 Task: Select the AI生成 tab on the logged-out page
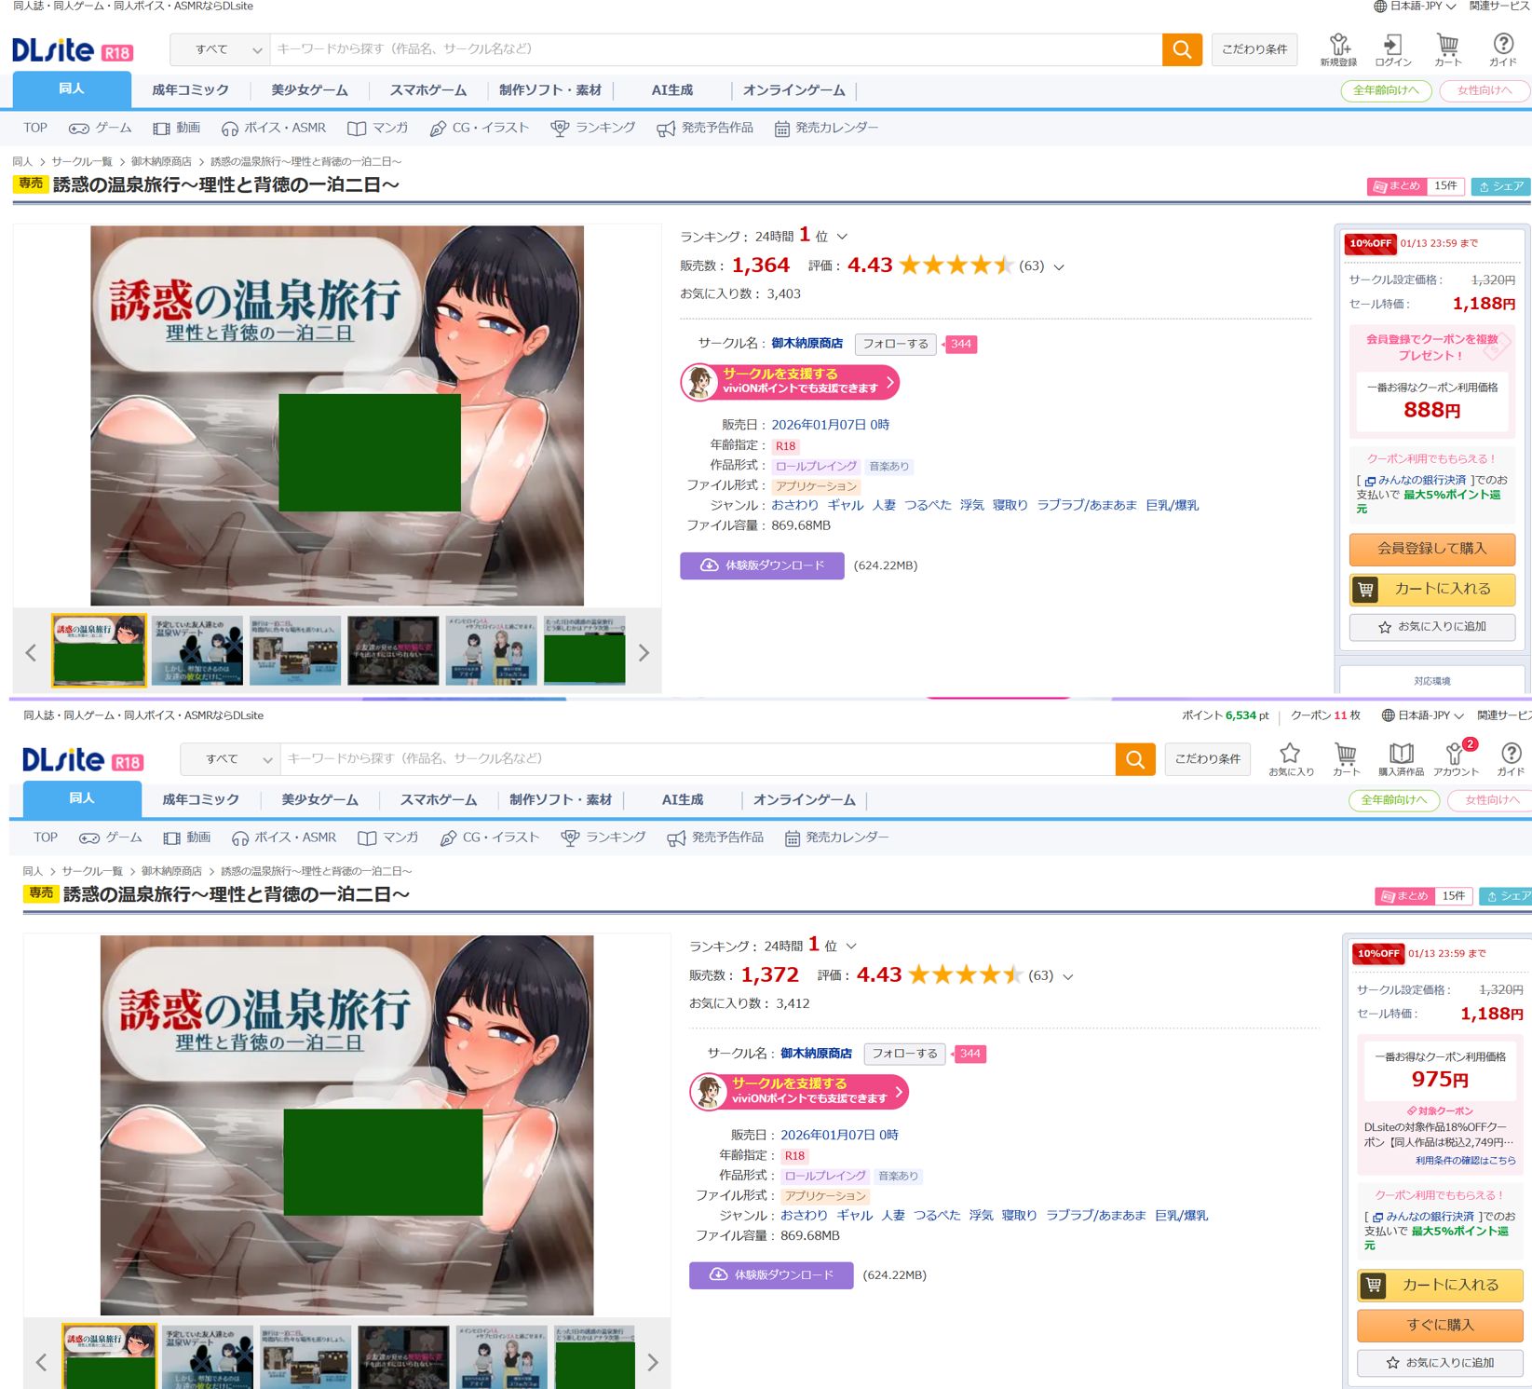672,90
